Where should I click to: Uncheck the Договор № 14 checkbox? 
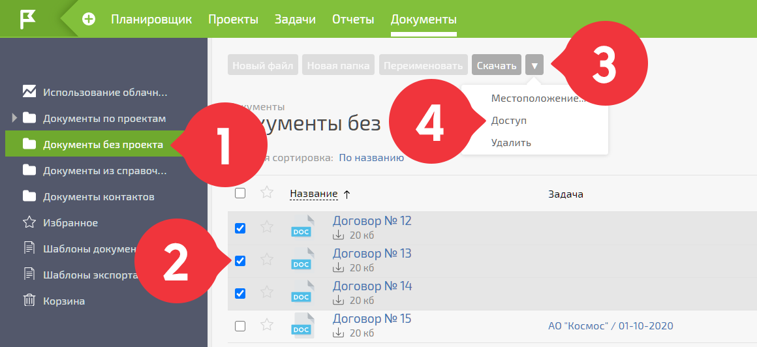240,293
